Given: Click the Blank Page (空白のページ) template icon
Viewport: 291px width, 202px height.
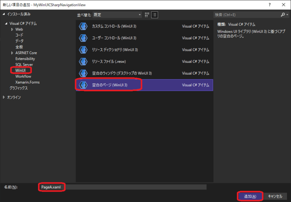Looking at the screenshot, I should pyautogui.click(x=83, y=85).
